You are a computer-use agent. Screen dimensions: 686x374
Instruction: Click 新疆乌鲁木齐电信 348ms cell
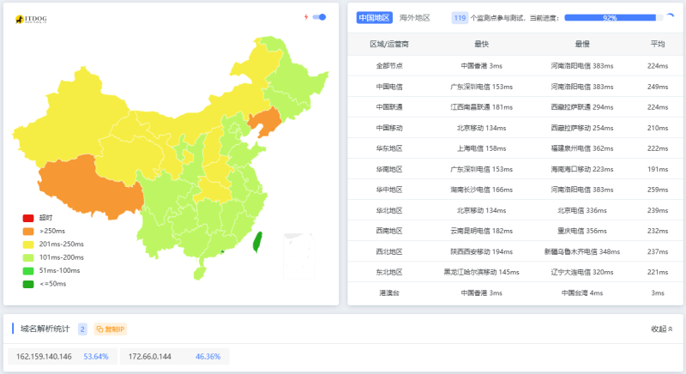582,251
